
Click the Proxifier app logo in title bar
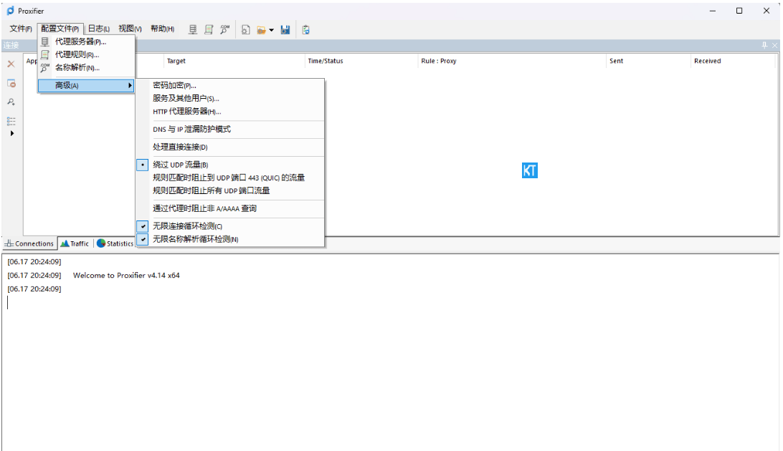(10, 11)
